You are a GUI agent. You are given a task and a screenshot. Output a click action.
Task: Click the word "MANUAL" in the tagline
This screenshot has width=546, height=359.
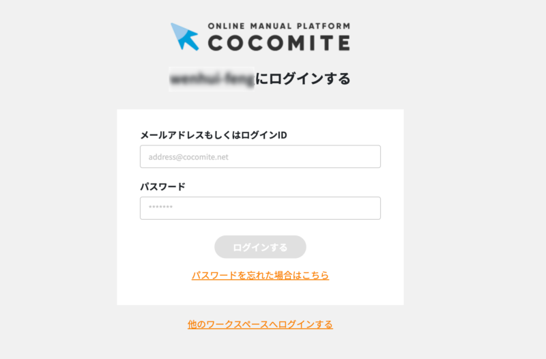point(270,26)
